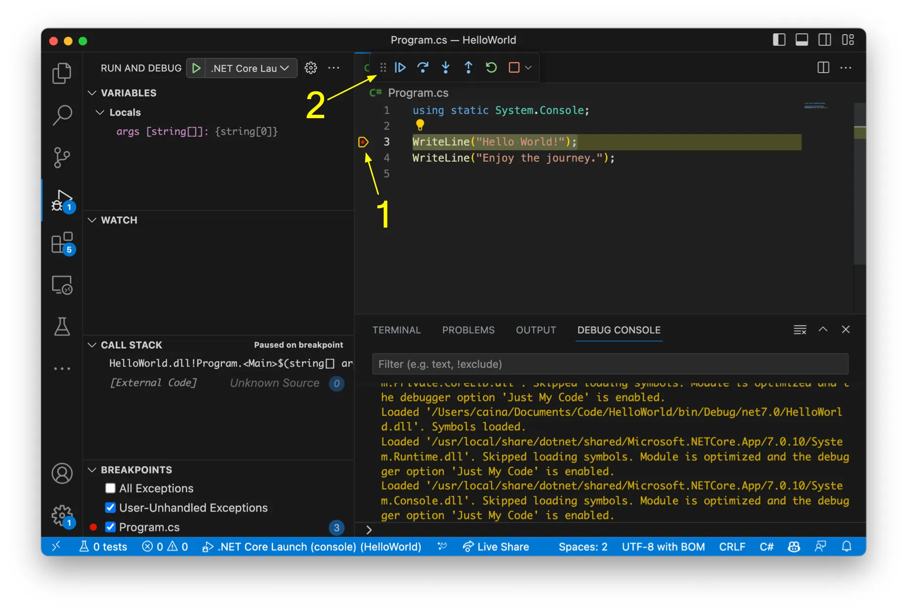Select the args variable row

(x=219, y=131)
